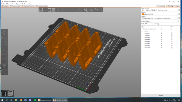This screenshot has height=102, width=182.
Task: Open the Okno menu
Action: pyautogui.click(x=13, y=4)
